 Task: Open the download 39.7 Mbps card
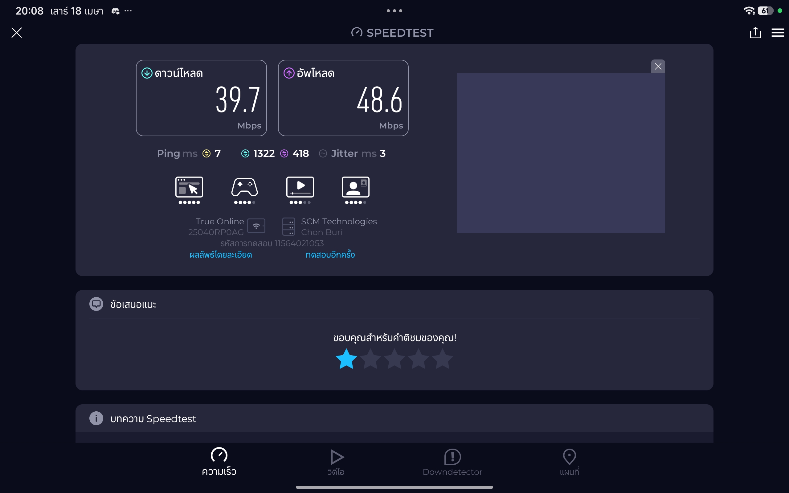[x=201, y=98]
